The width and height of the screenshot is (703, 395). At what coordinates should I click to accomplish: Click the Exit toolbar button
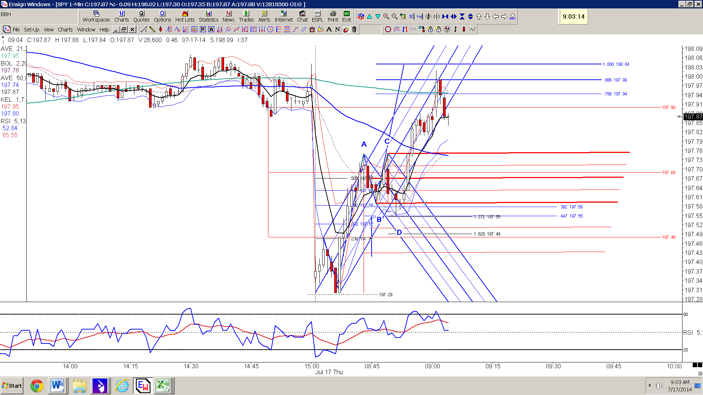pos(346,16)
